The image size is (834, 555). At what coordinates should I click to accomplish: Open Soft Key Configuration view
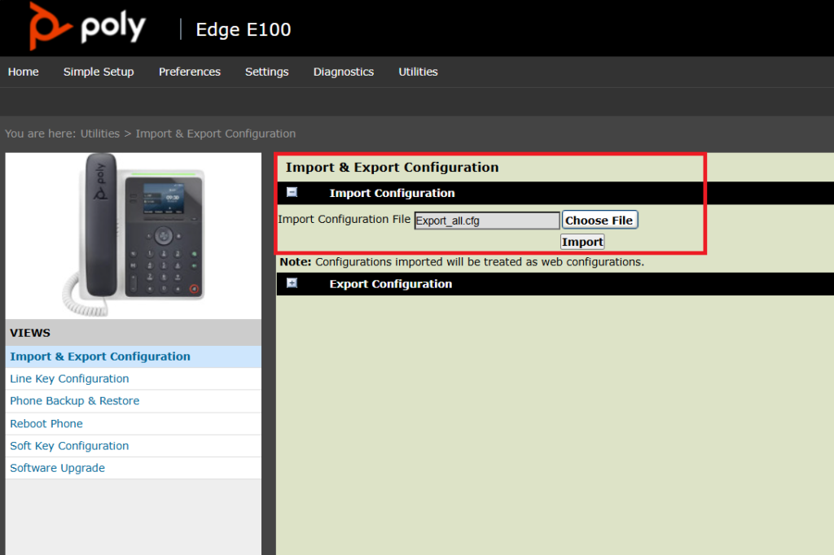(x=69, y=445)
